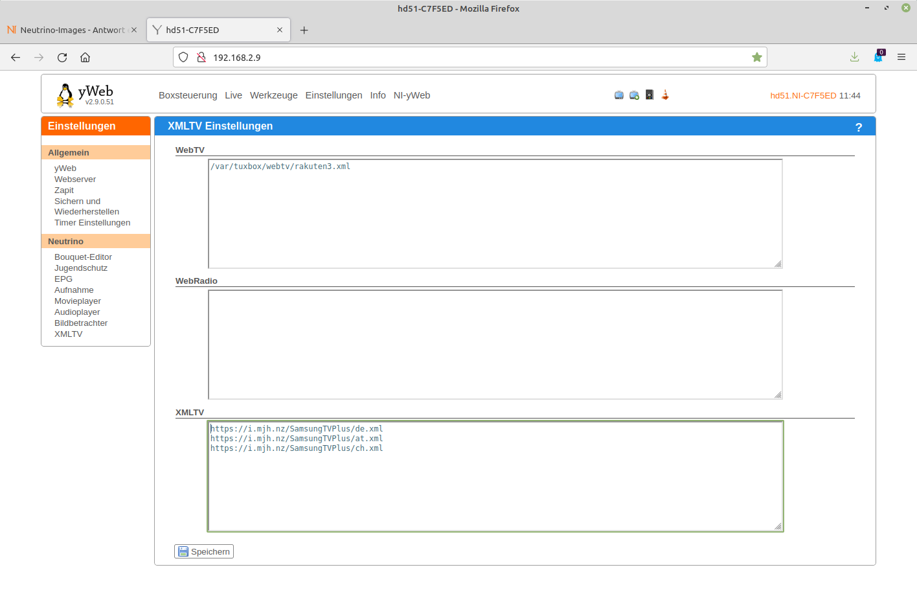
Task: Click the Live TV icon in header
Action: pyautogui.click(x=618, y=95)
